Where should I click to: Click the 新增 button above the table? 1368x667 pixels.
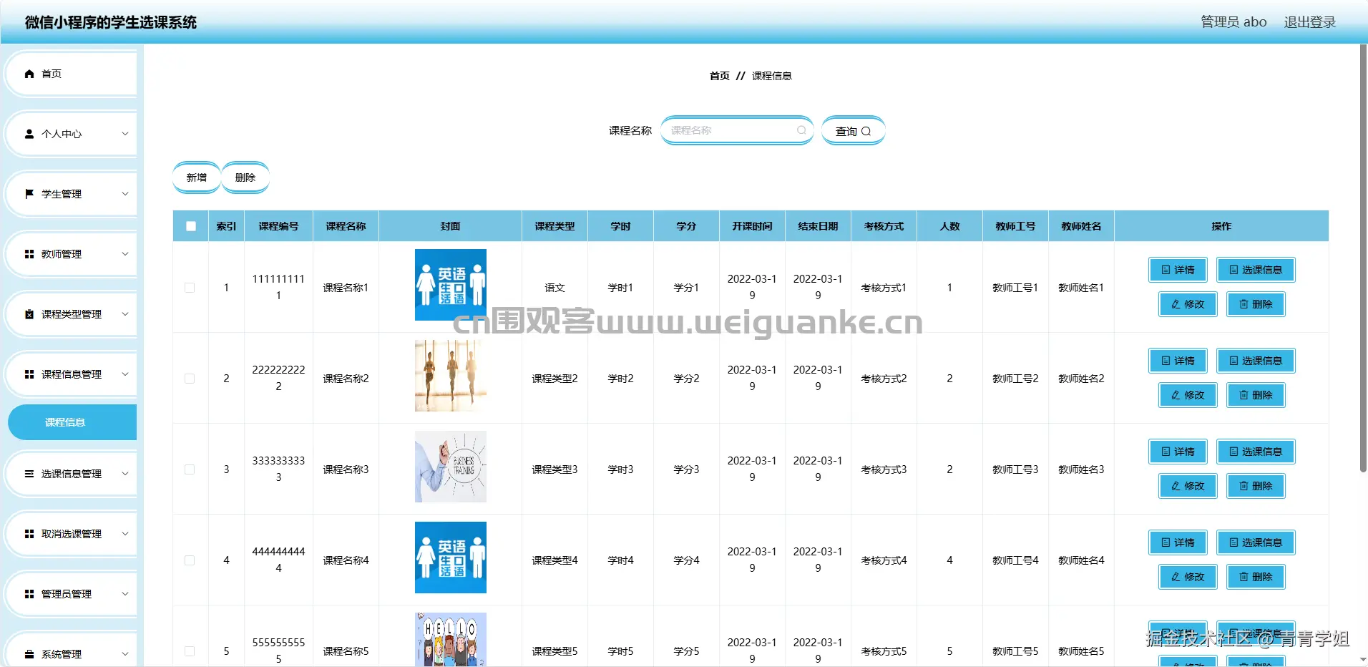click(197, 177)
